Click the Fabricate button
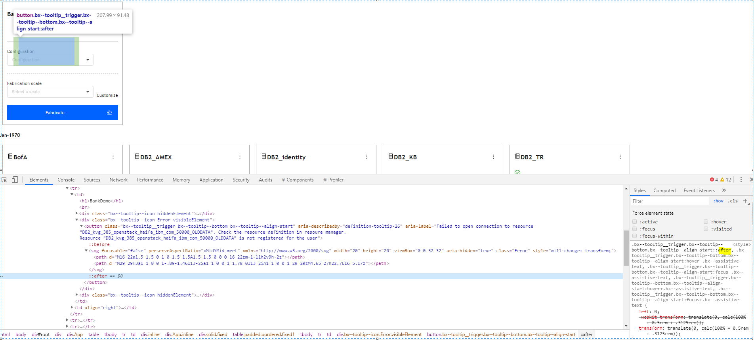Viewport: 754px width, 340px height. pos(63,113)
